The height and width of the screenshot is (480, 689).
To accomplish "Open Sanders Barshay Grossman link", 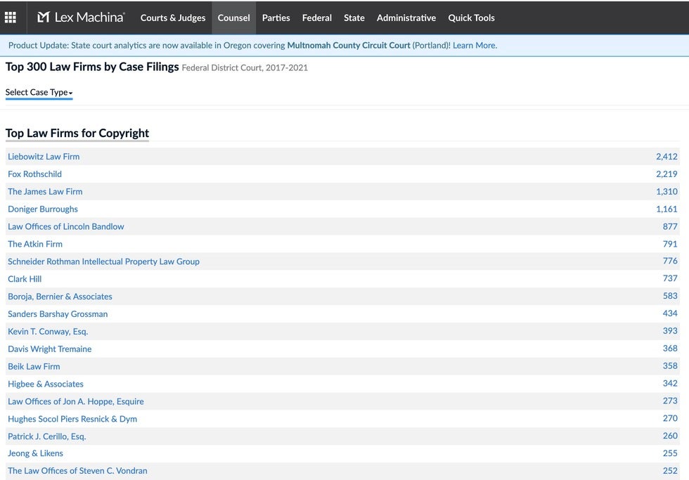I will [x=58, y=314].
